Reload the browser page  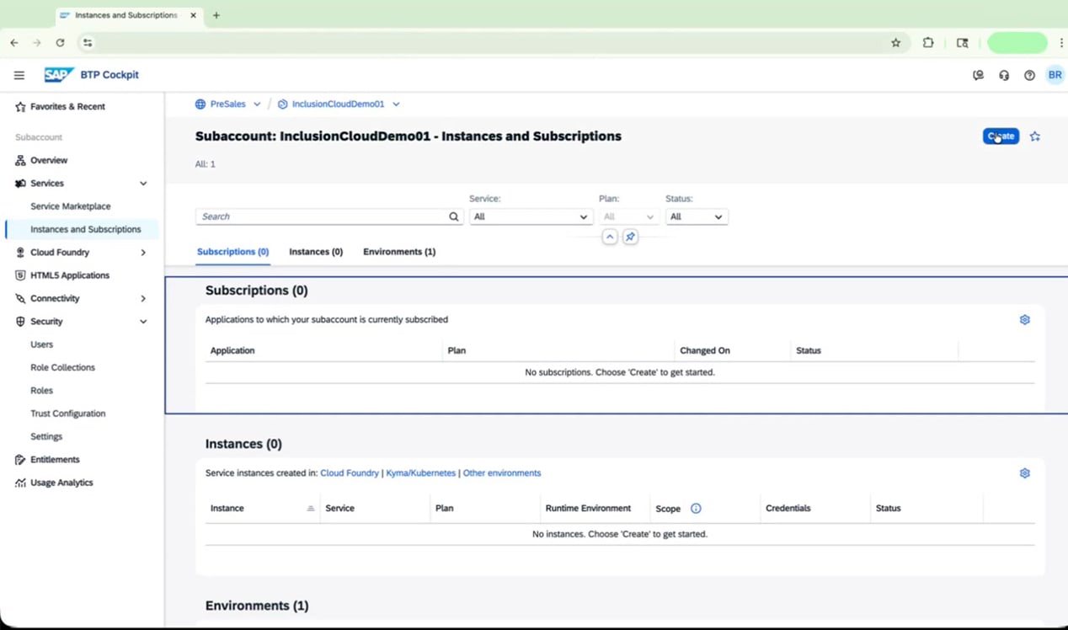pyautogui.click(x=60, y=43)
